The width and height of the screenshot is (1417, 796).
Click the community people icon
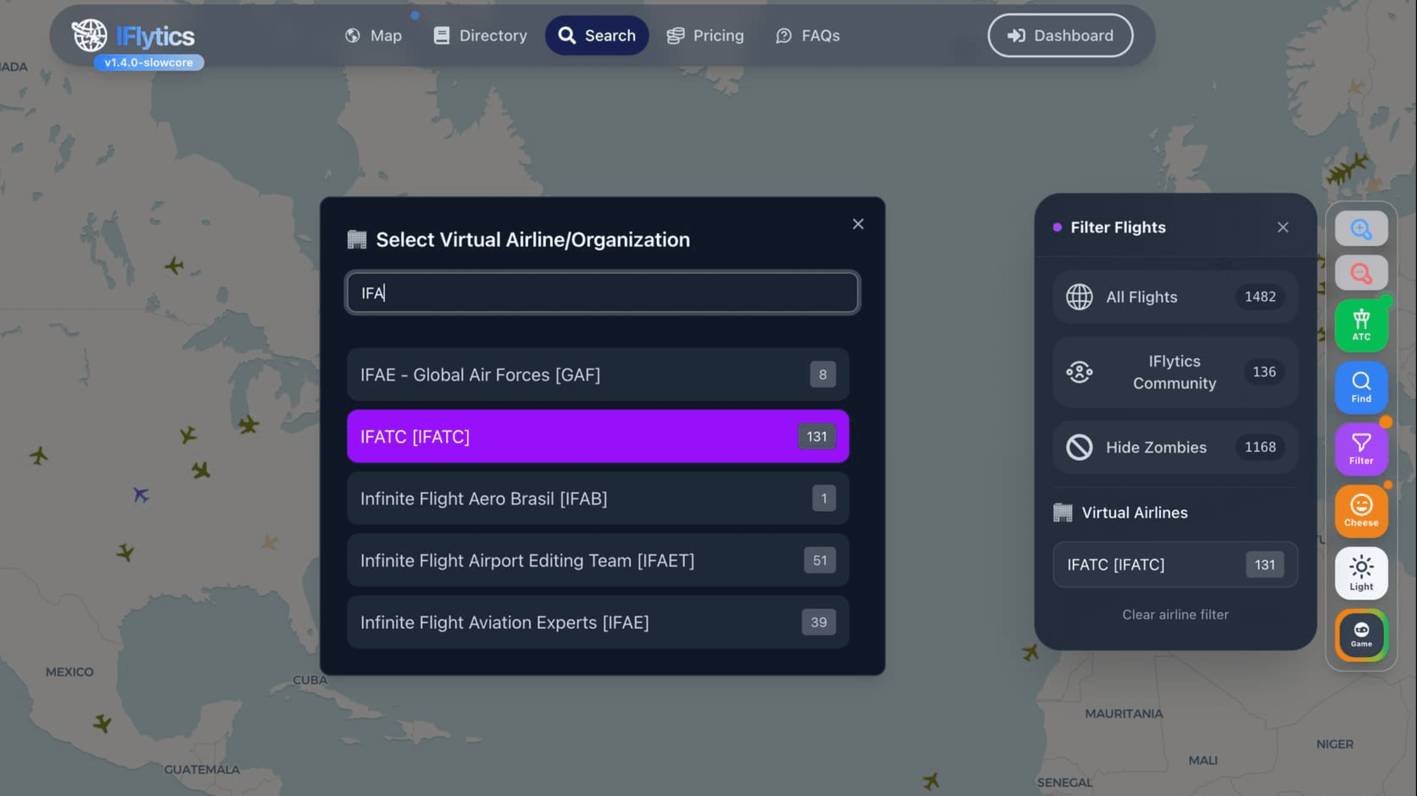1079,372
